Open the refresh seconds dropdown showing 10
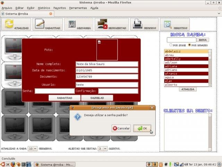Screen dimensions: 222x167 click(33, 149)
